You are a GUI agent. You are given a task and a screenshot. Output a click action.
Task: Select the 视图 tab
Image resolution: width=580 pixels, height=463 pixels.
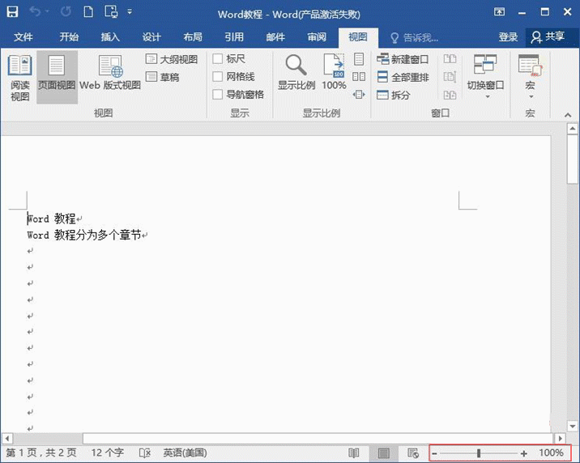point(358,37)
